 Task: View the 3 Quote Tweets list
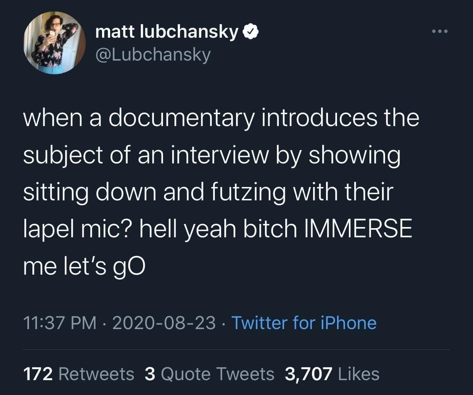point(209,374)
